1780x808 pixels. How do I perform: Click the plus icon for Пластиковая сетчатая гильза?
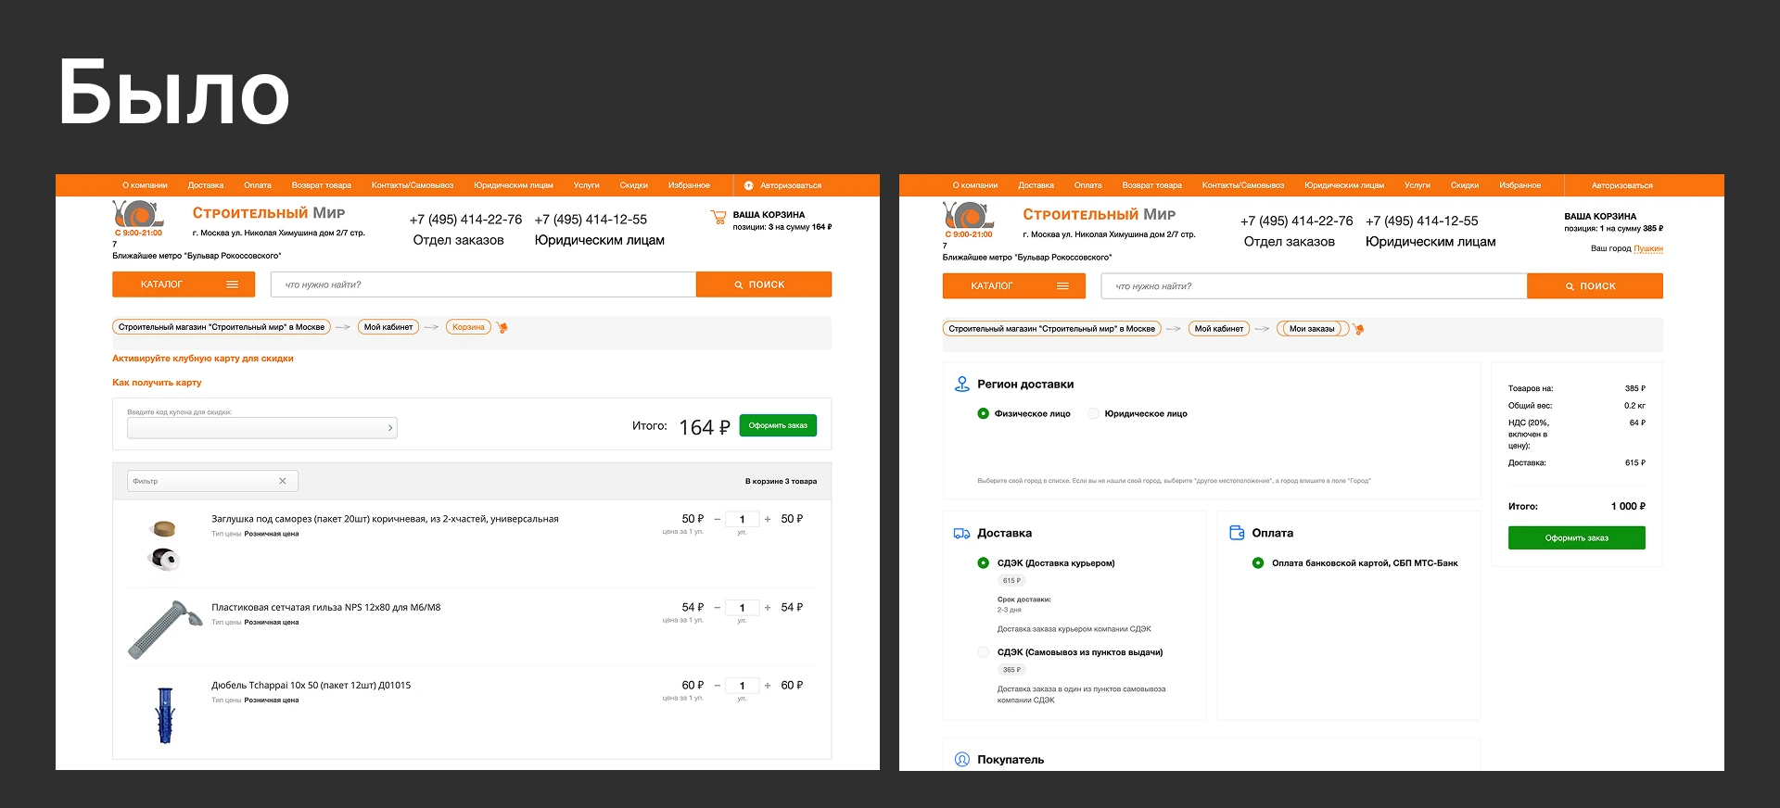point(768,608)
